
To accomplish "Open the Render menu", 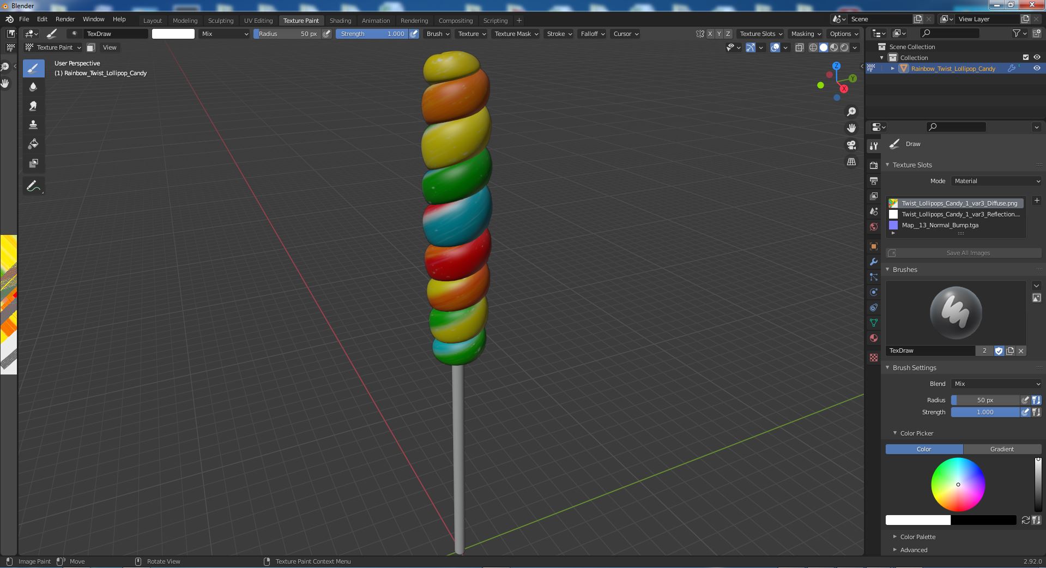I will pos(65,19).
